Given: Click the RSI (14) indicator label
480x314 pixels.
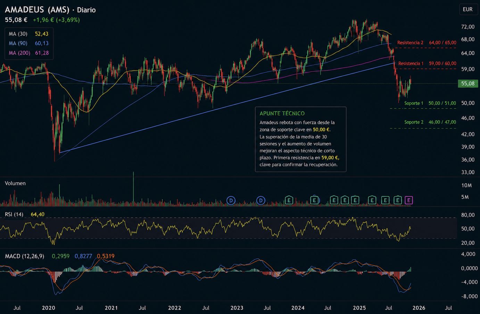Looking at the screenshot, I should [x=14, y=215].
